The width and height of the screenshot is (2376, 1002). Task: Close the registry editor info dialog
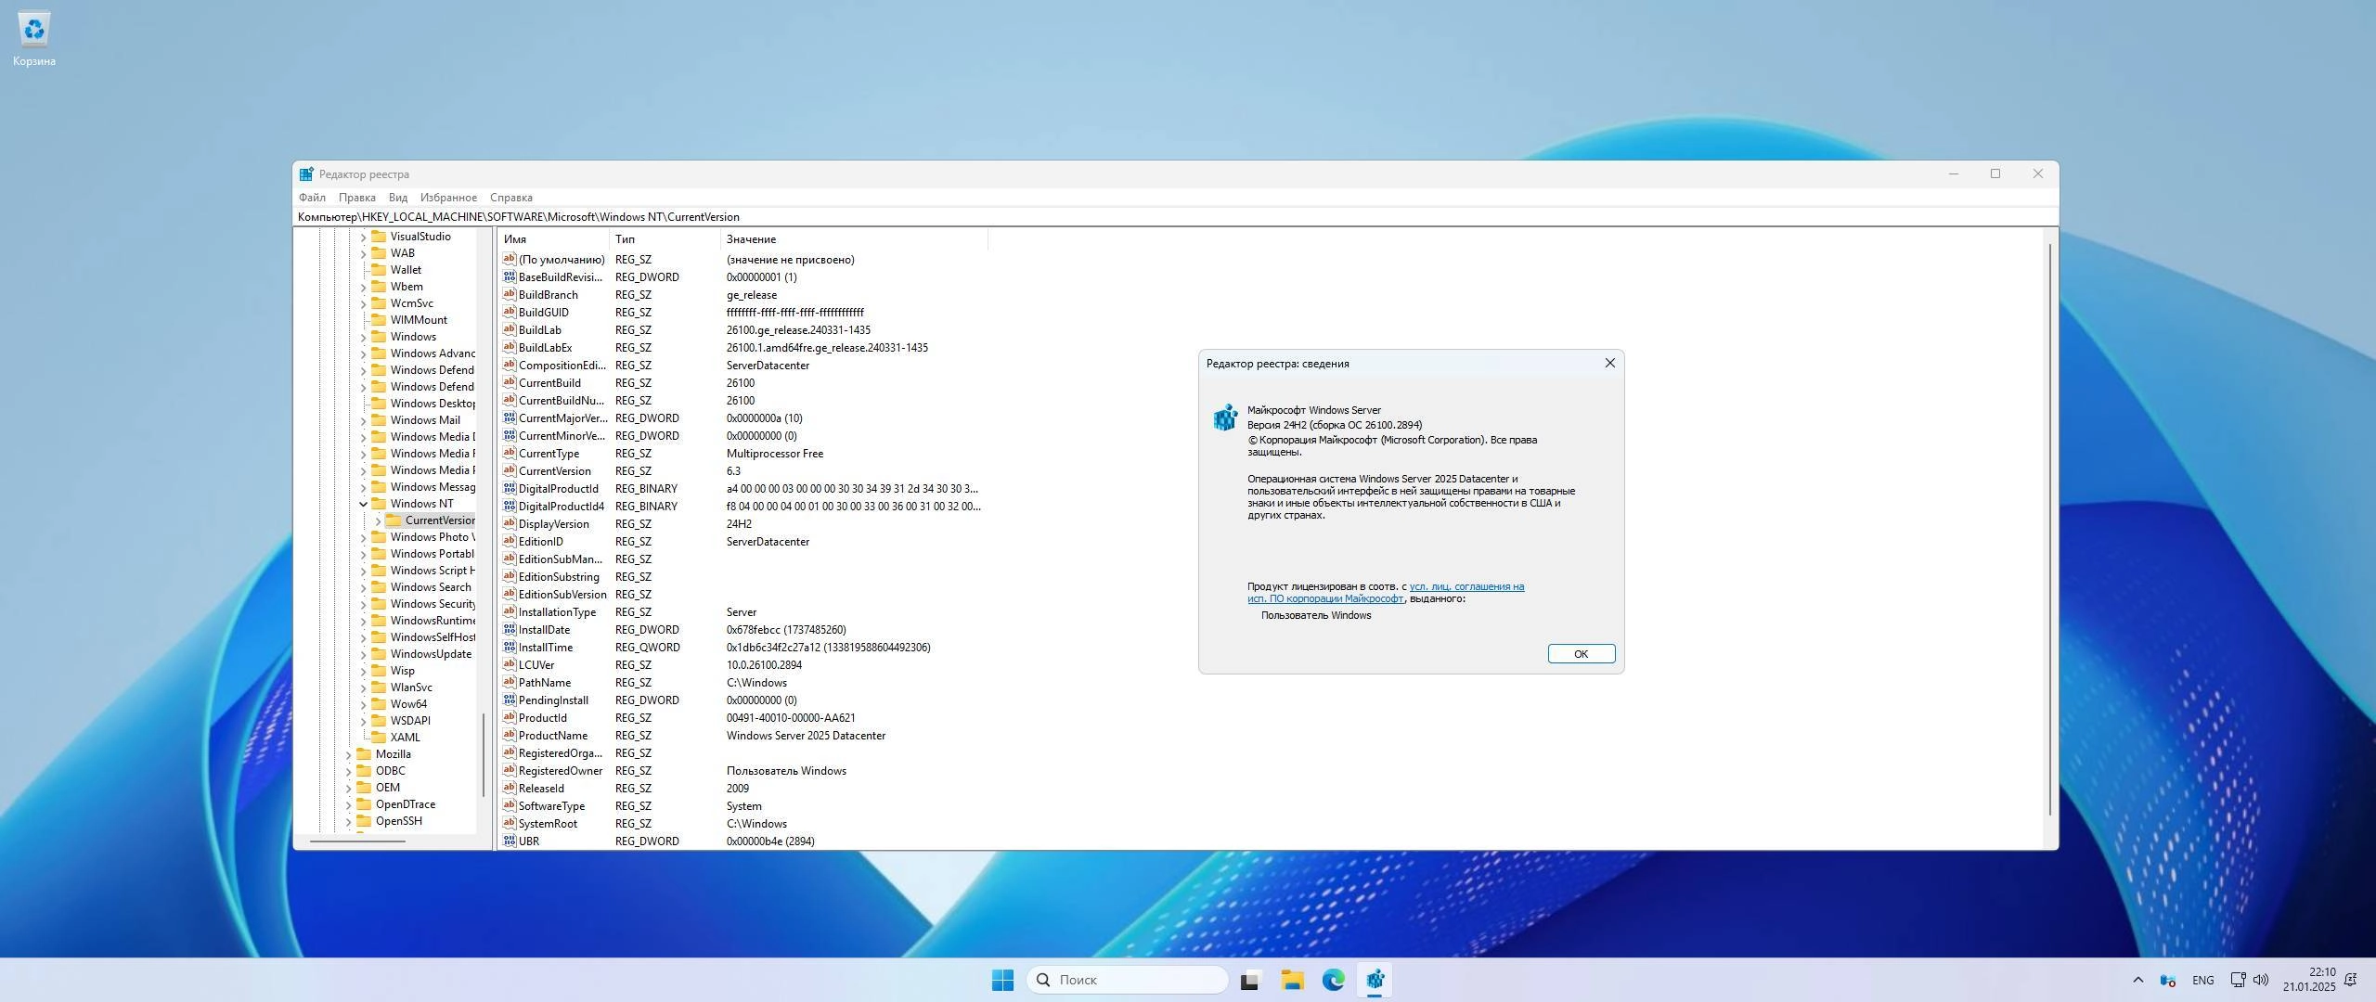tap(1609, 364)
